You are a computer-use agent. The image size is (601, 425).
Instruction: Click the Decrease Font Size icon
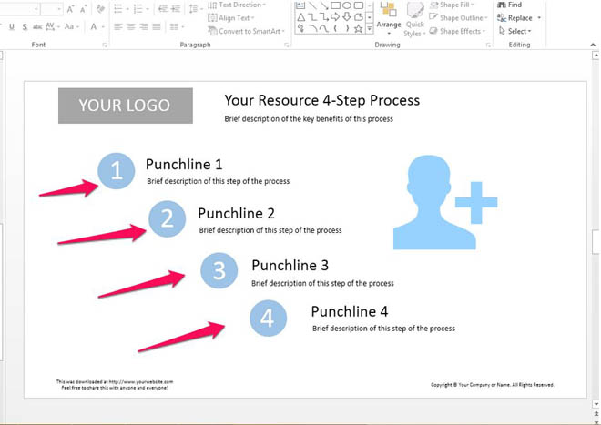click(x=83, y=9)
